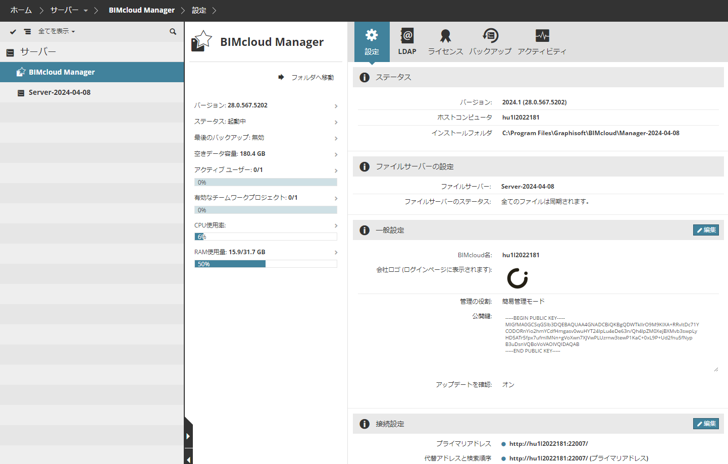The width and height of the screenshot is (728, 464).
Task: Click the 編集 button in 接続設定
Action: (706, 424)
